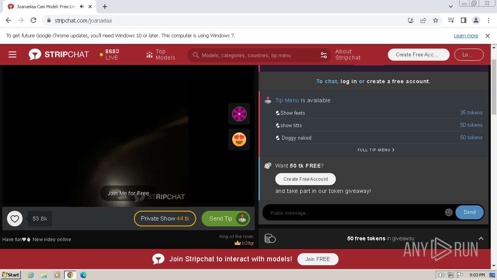This screenshot has width=497, height=280.
Task: Launch Internet Explorer from taskbar
Action: coord(31,275)
